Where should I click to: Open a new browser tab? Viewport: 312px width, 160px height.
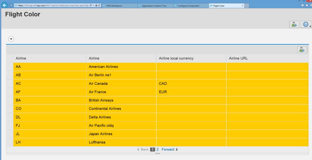pos(247,6)
